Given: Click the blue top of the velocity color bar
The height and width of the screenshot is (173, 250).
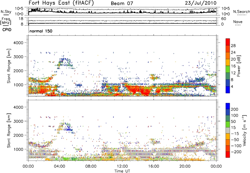Looking at the screenshot, I should coord(228,106).
